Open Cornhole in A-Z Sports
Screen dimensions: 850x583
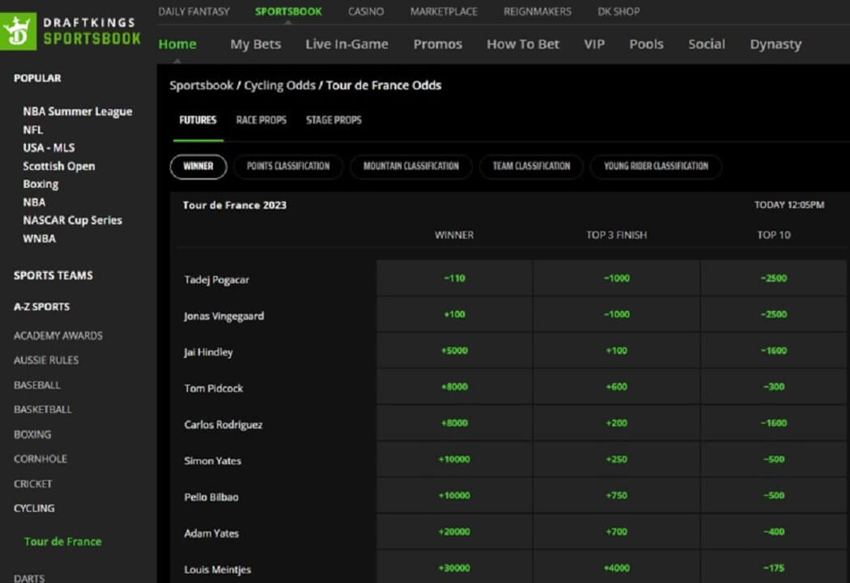pos(40,459)
